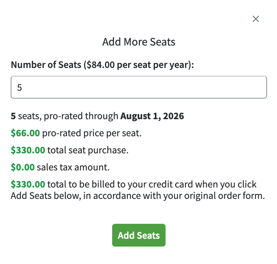Click the '$84.00 per seat per year' text

tap(138, 65)
